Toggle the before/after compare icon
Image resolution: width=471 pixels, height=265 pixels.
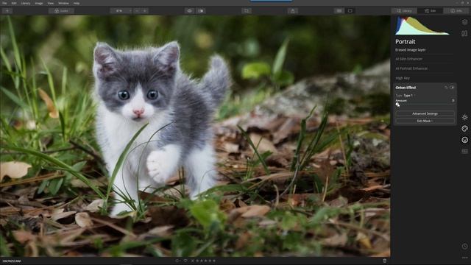tap(201, 11)
